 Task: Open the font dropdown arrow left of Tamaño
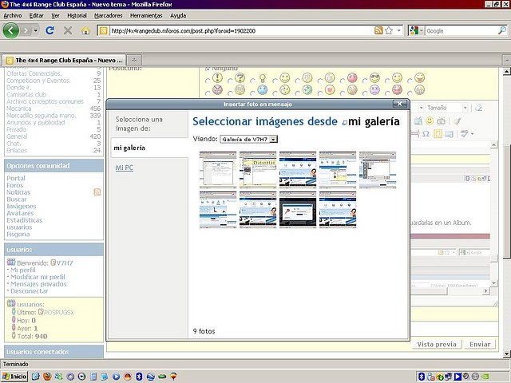(421, 108)
